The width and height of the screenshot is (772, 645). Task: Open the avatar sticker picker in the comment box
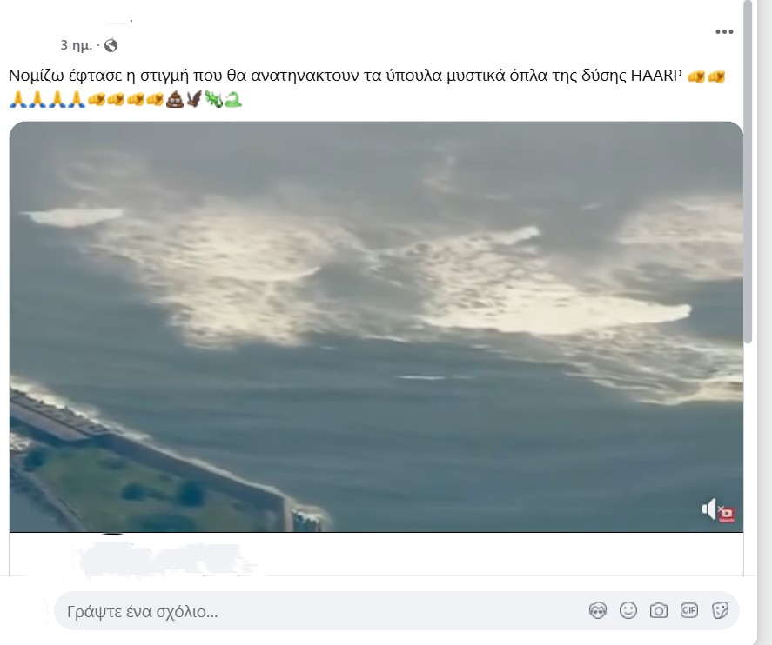[598, 610]
